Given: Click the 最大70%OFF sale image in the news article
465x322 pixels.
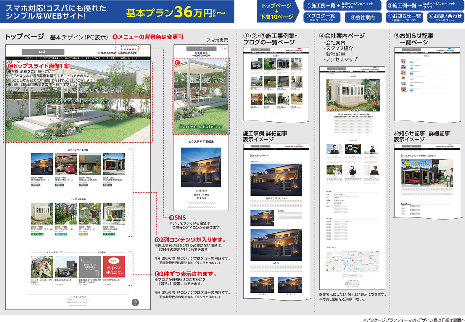Looking at the screenshot, I should [427, 173].
